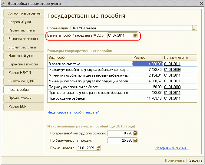Open the Прочие ставки tab

tap(20, 98)
